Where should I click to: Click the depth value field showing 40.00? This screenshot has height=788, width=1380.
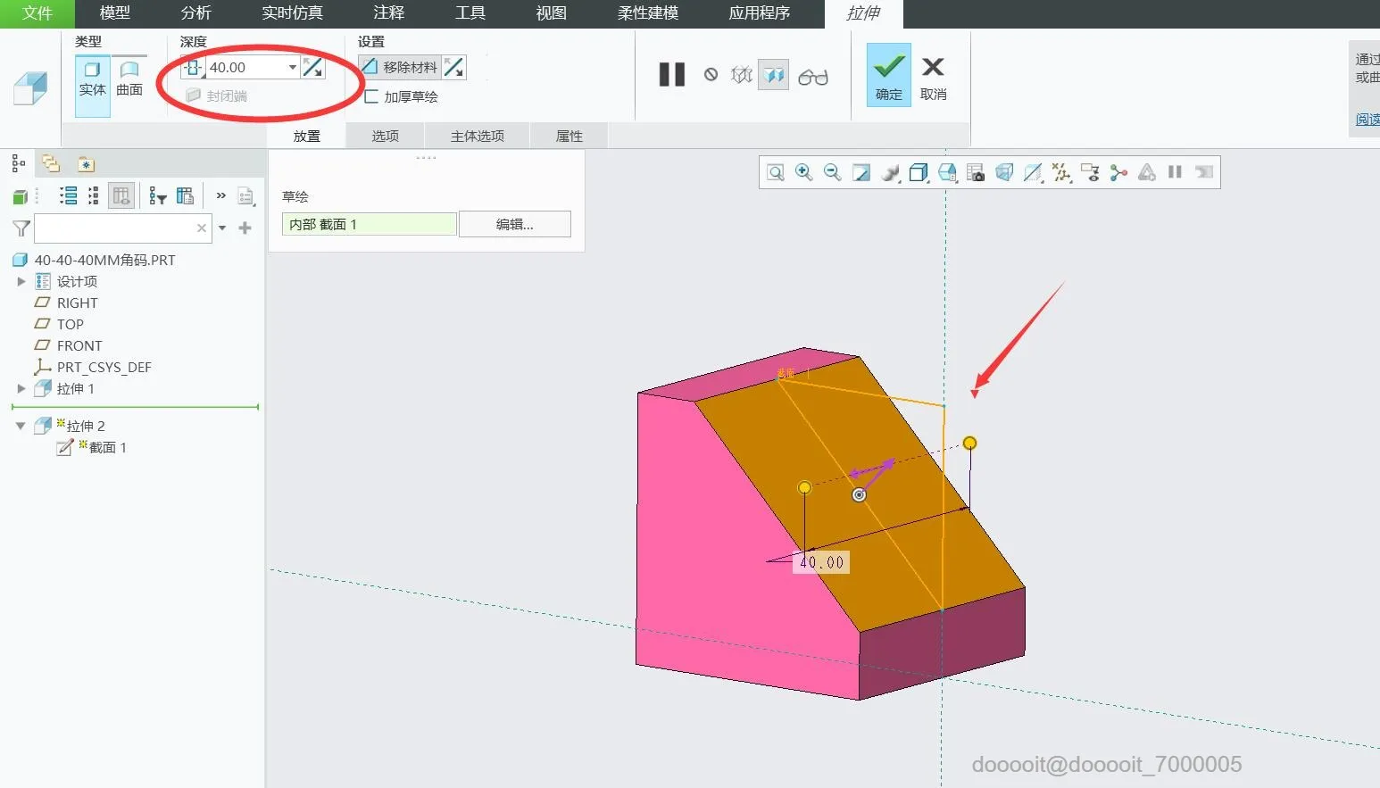click(246, 67)
